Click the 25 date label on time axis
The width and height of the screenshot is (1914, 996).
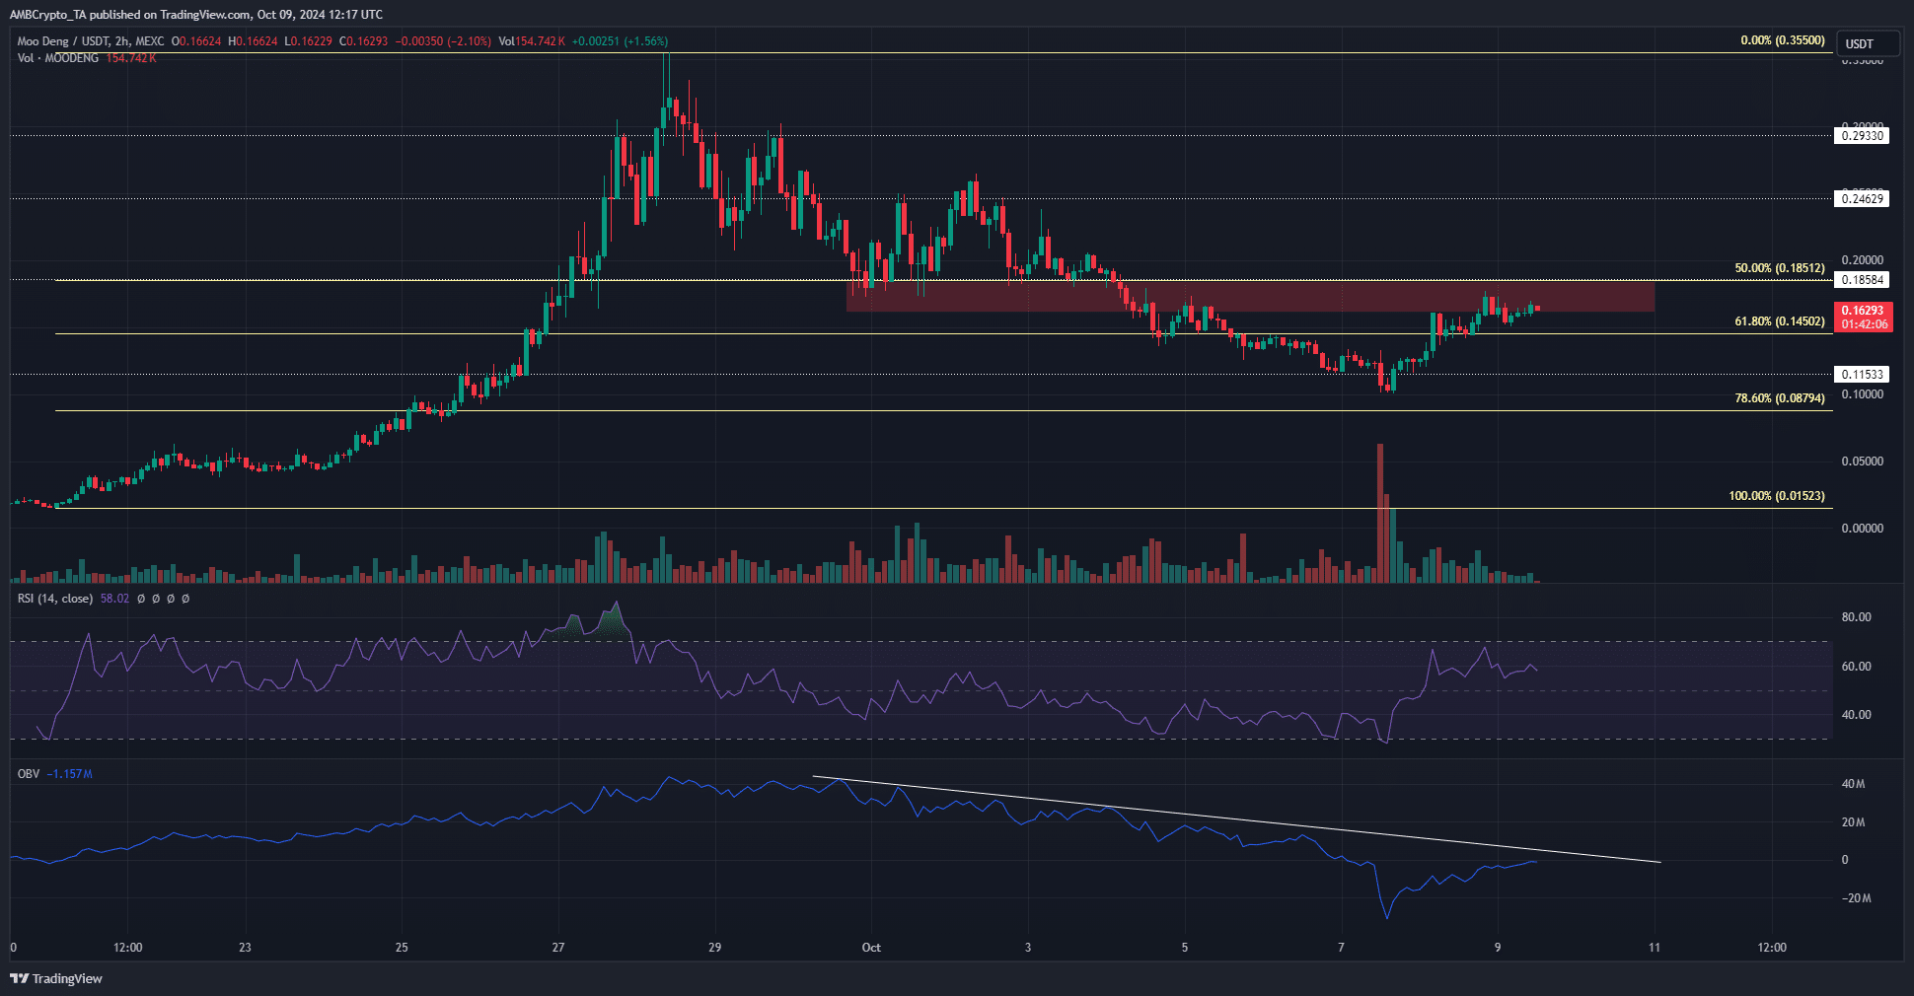[x=402, y=948]
